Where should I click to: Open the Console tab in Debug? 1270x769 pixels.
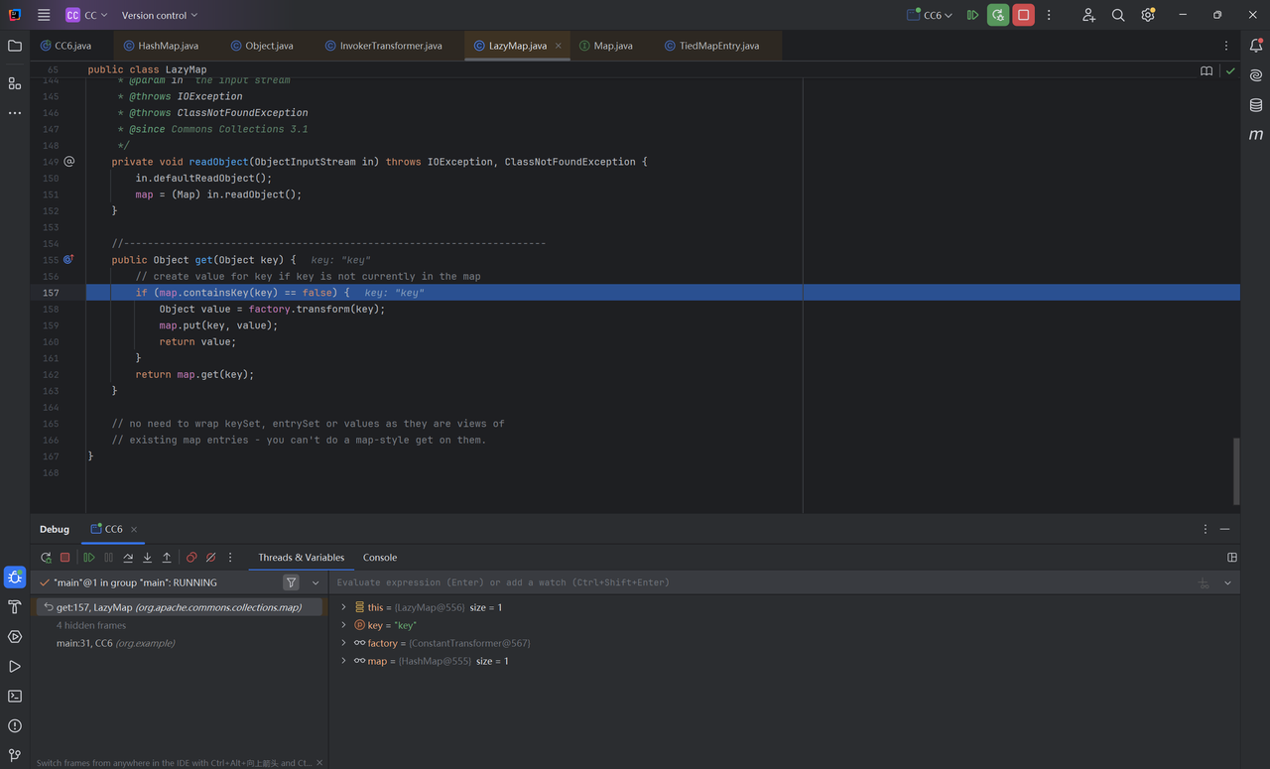tap(380, 558)
